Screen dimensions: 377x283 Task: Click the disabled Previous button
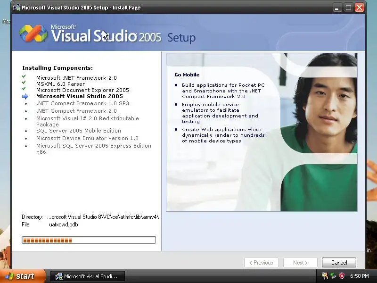tap(261, 263)
